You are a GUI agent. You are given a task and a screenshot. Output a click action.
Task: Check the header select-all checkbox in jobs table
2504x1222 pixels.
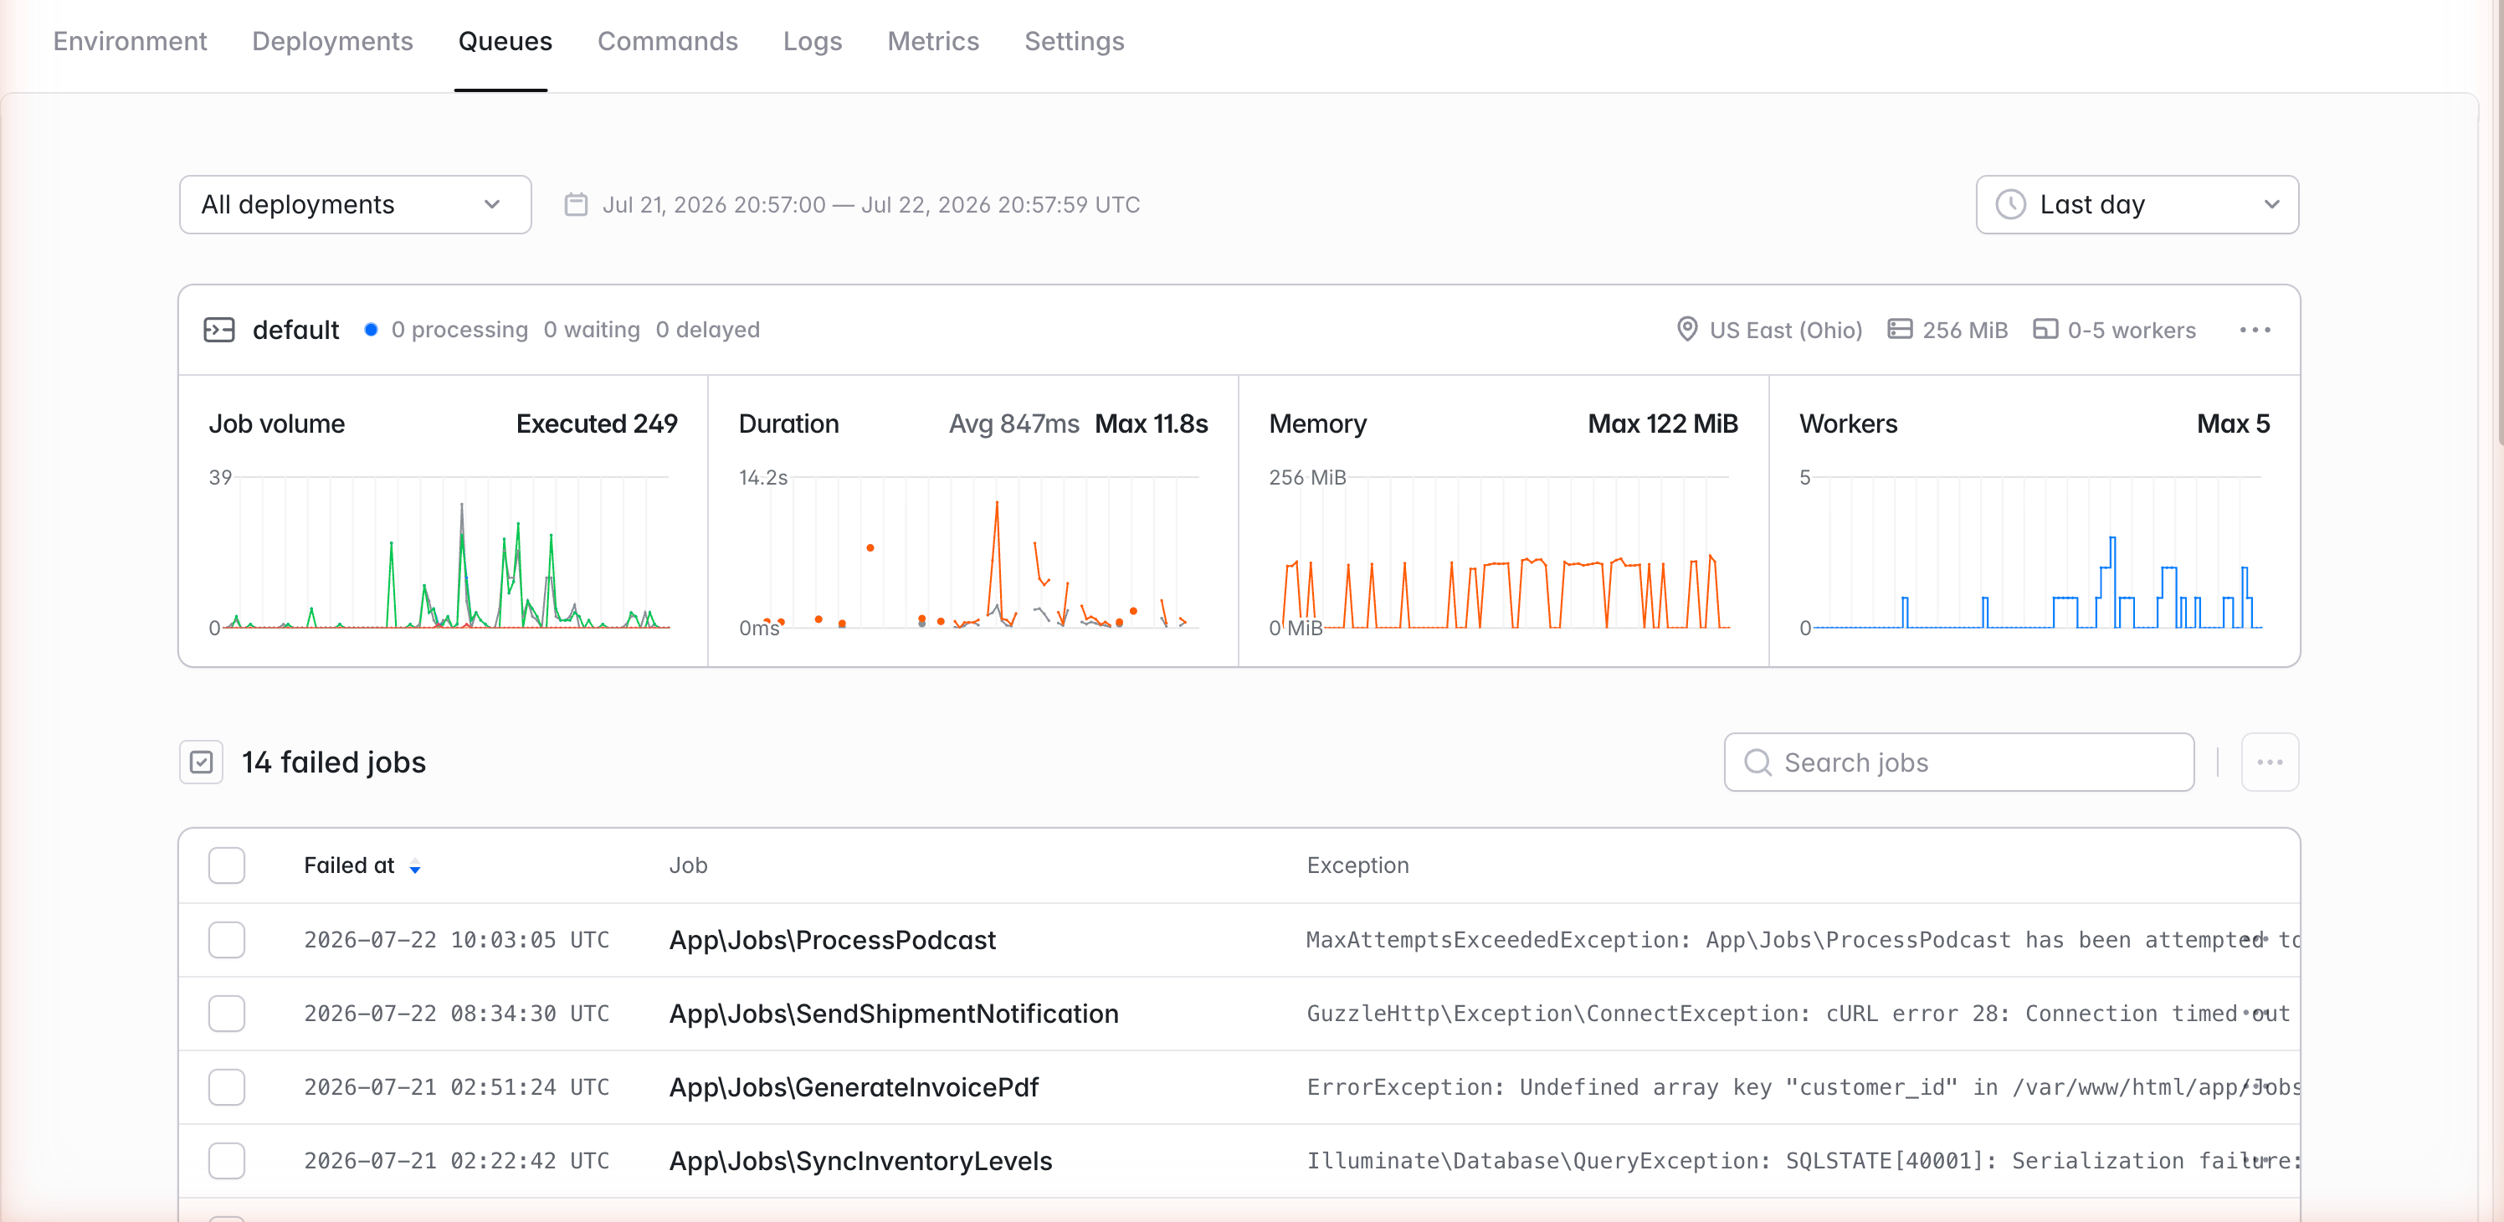coord(227,865)
